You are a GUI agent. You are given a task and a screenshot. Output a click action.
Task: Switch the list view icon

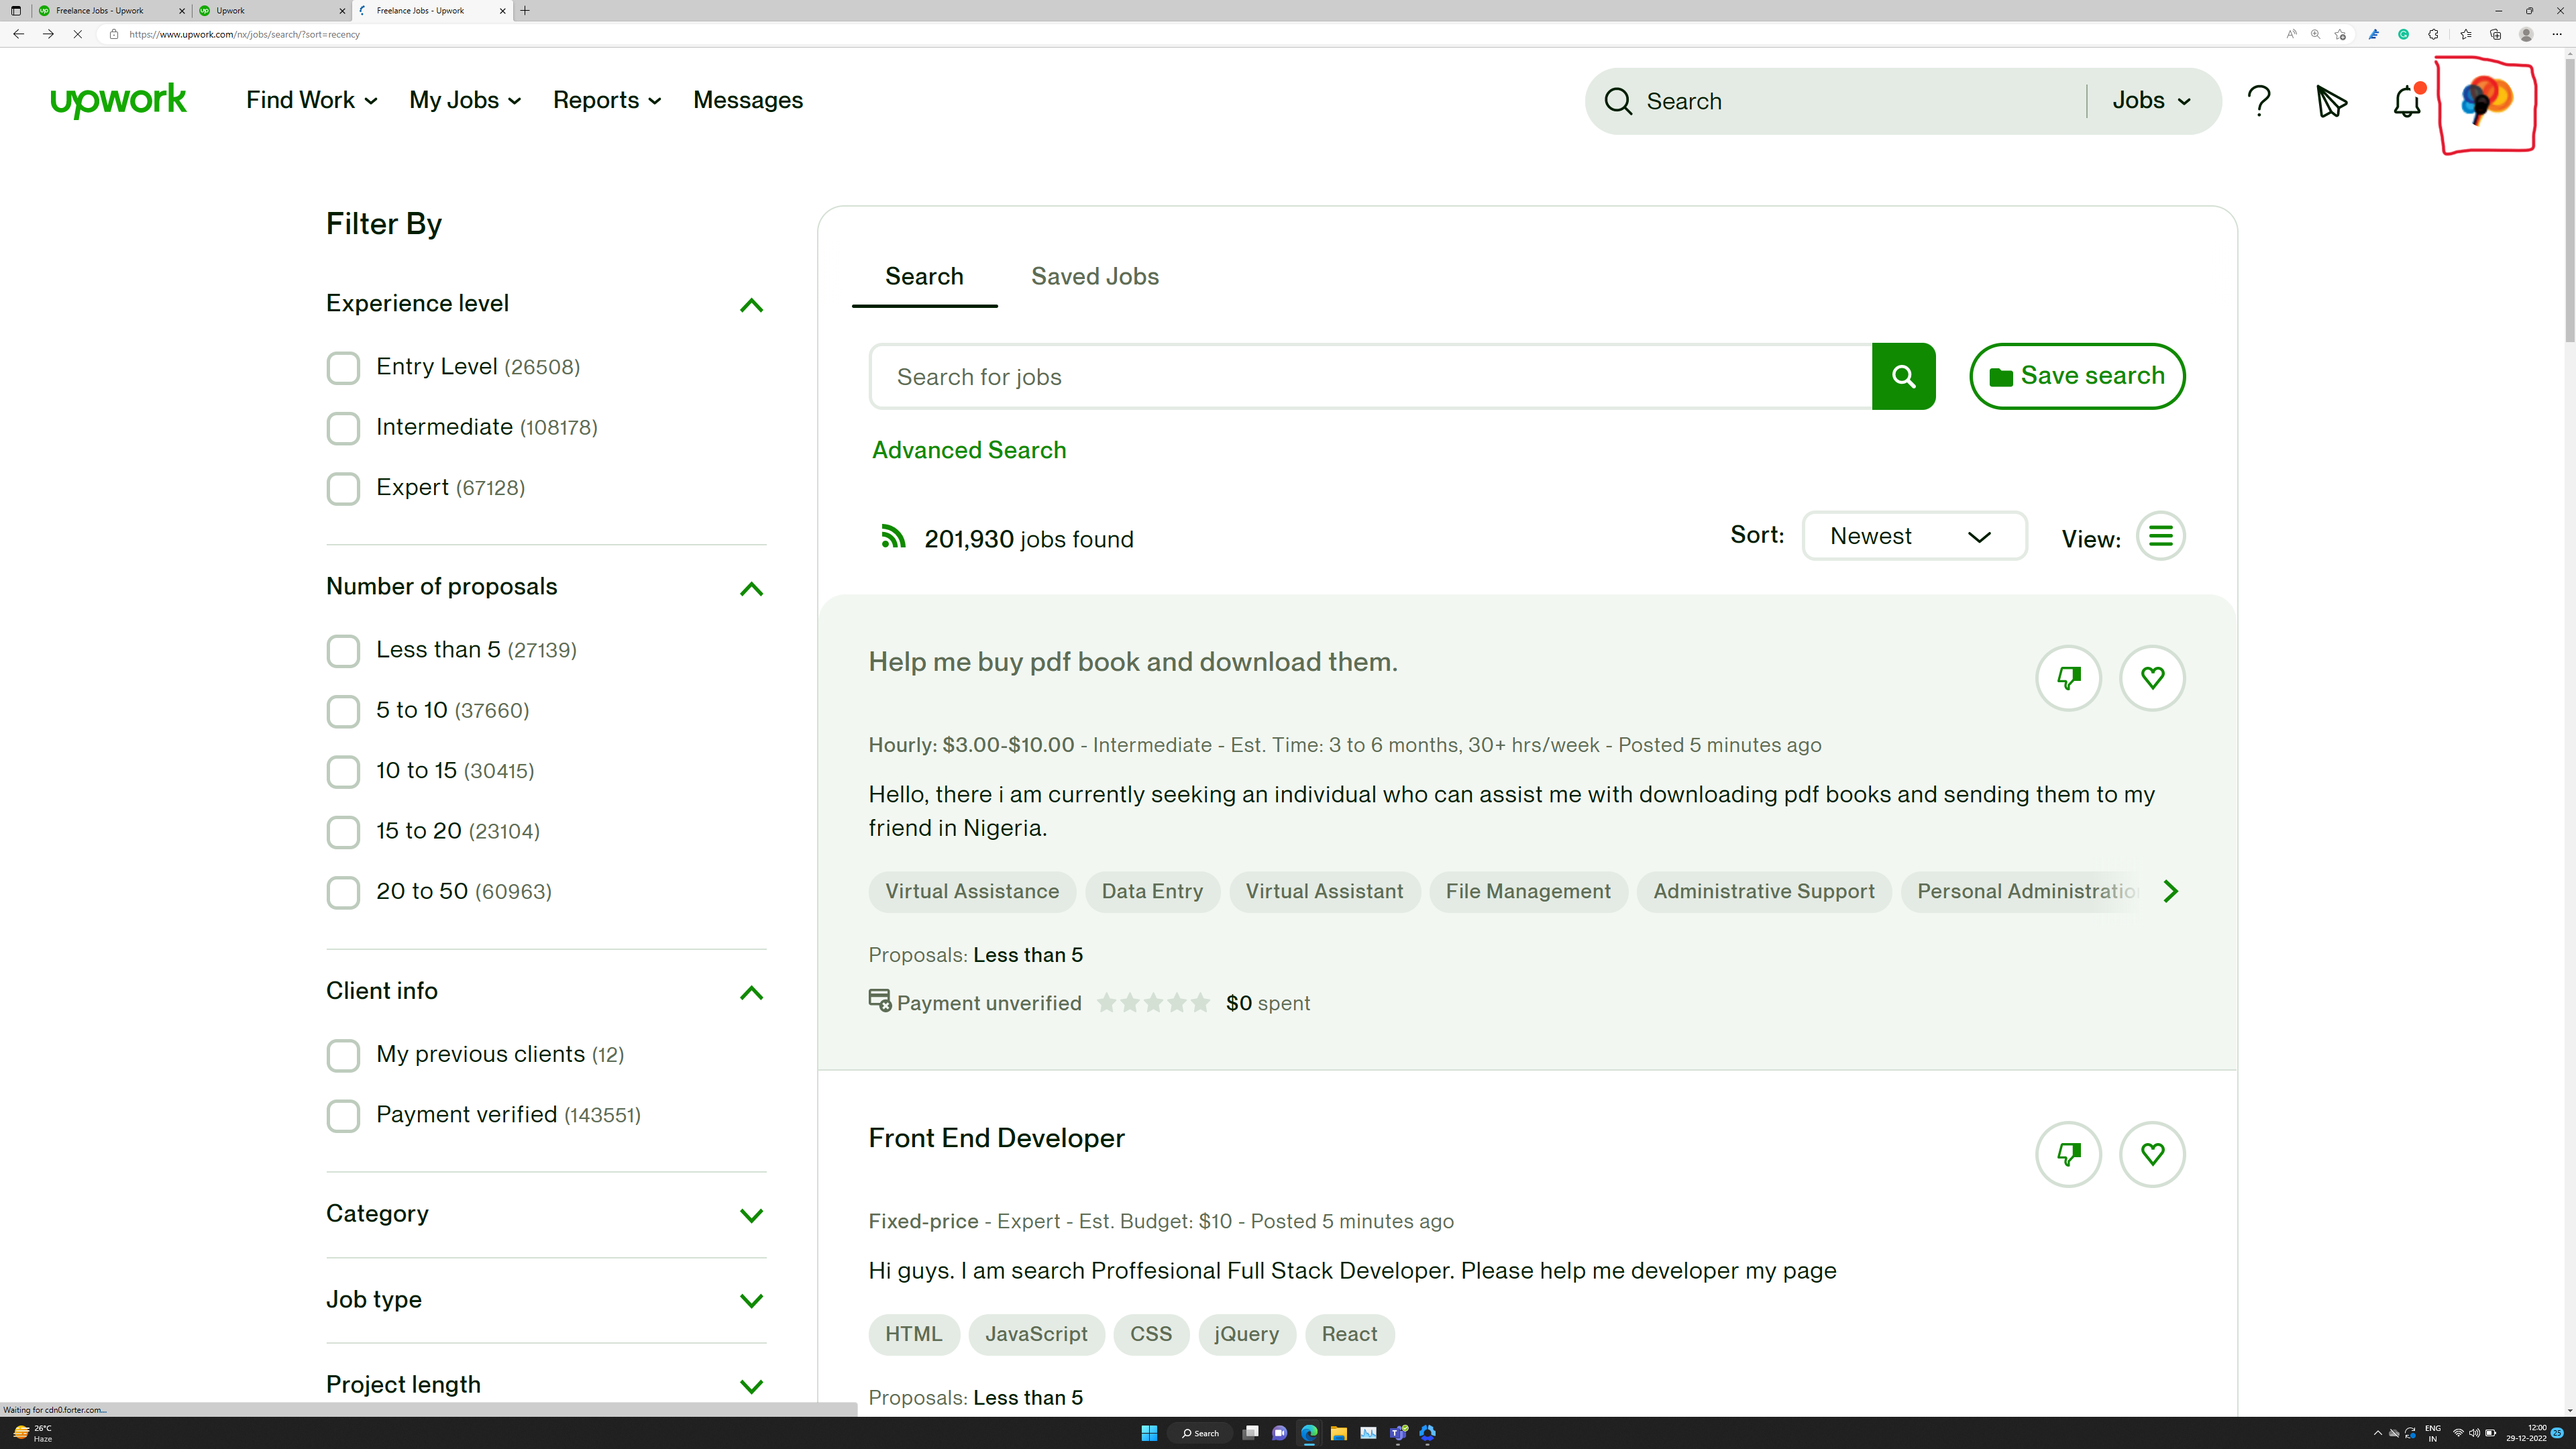pos(2160,536)
